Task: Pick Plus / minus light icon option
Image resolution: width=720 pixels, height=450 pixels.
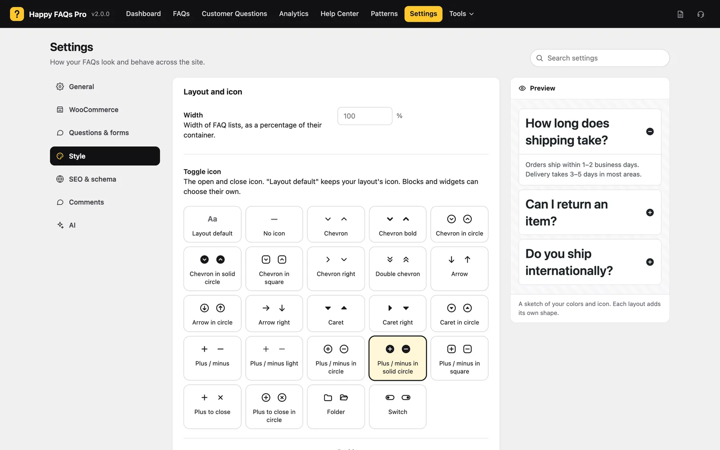Action: tap(274, 358)
